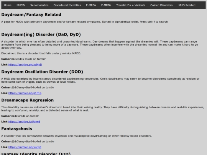Follow the archive.ph/p1F1a link

pos(25,93)
